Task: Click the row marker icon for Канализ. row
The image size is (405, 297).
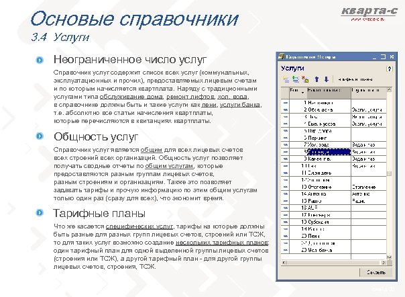Action: (285, 159)
